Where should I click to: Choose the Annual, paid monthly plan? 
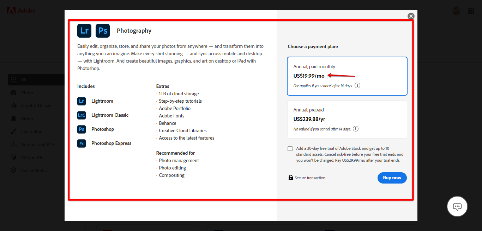click(x=347, y=76)
